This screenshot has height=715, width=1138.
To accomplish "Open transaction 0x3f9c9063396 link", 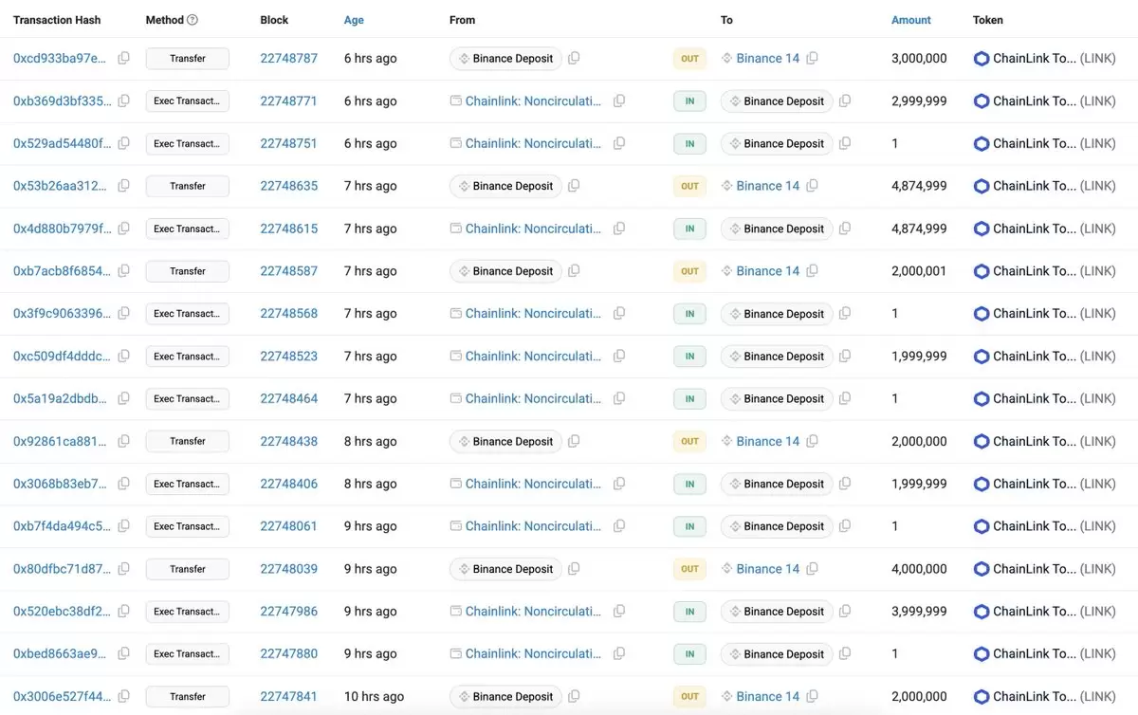I will pyautogui.click(x=62, y=313).
